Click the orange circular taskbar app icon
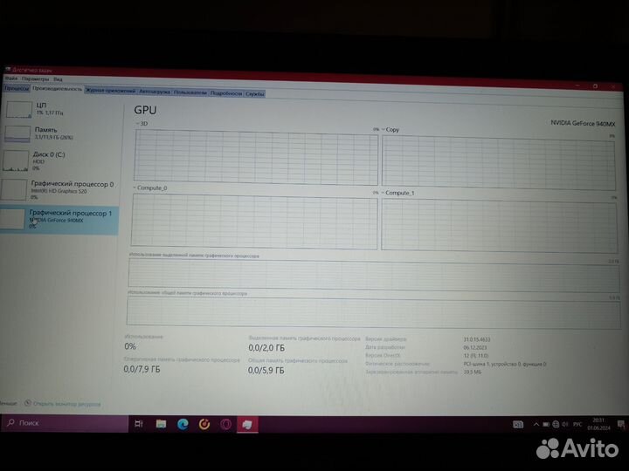 click(x=204, y=424)
